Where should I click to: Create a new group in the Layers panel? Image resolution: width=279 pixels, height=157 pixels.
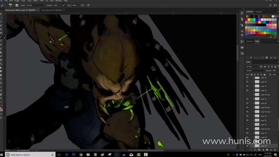click(x=267, y=150)
